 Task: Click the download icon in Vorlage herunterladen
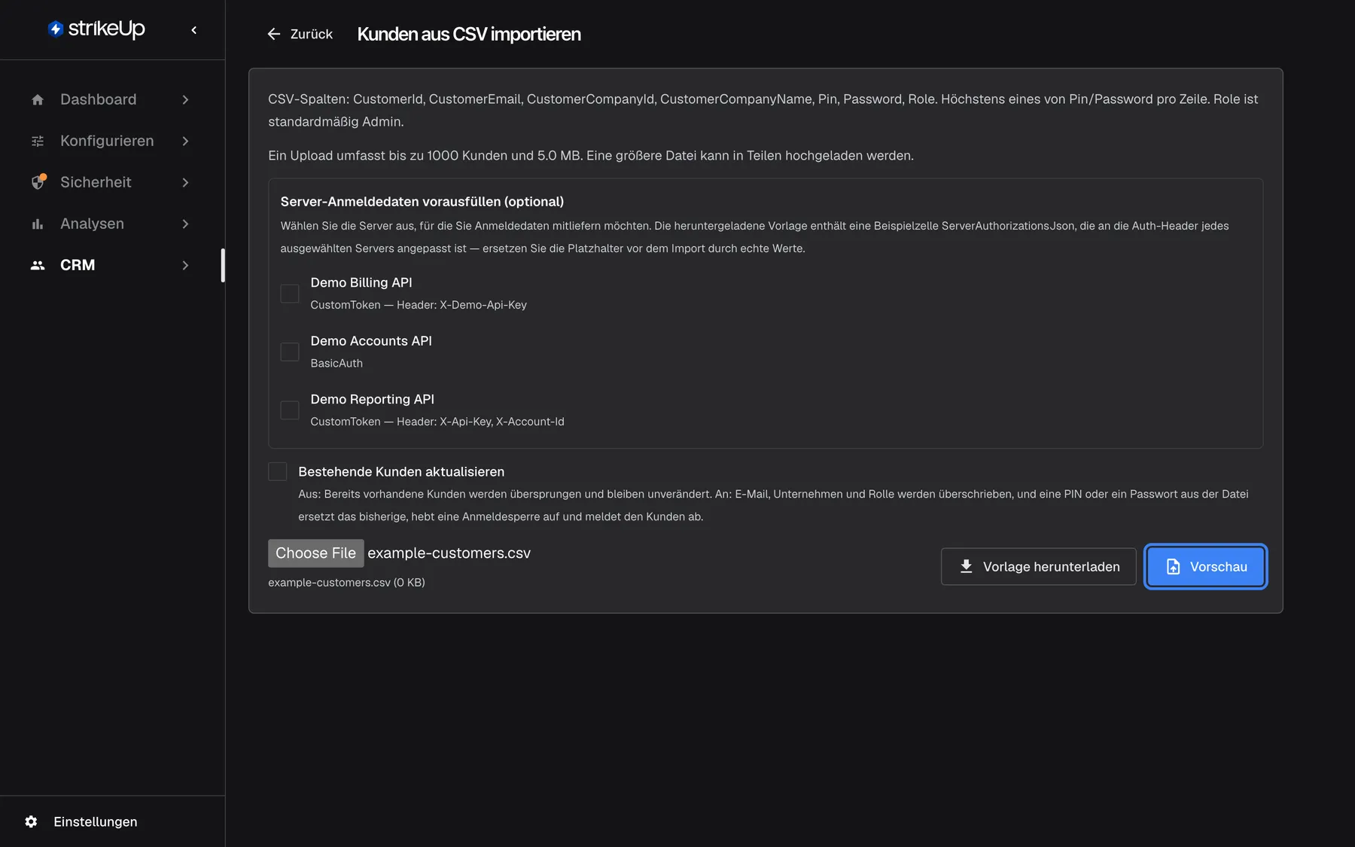click(967, 566)
